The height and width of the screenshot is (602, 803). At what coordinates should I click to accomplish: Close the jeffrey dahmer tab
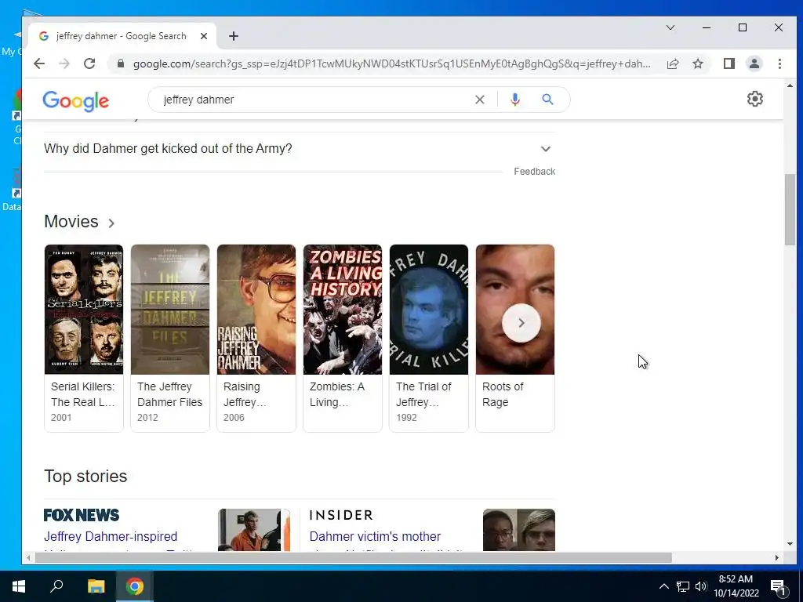(x=204, y=36)
